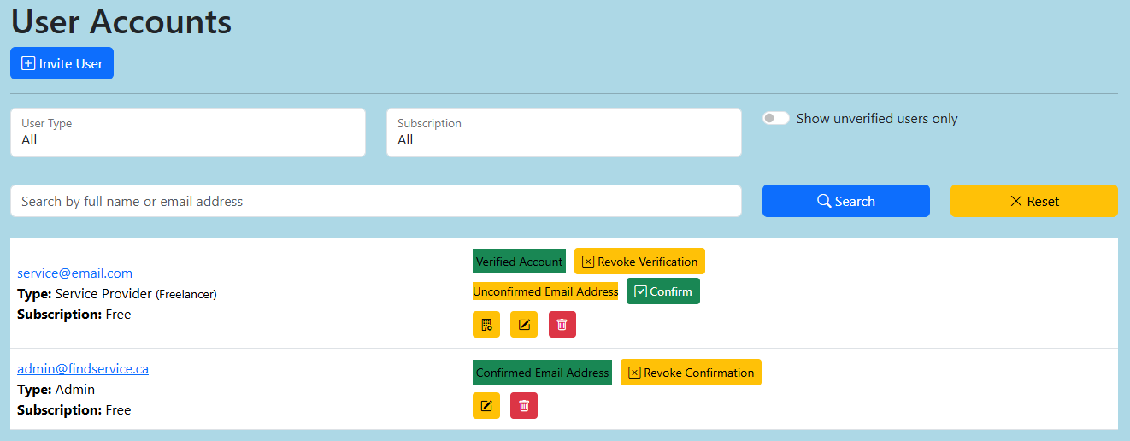
Task: Click the building-gear icon for service@email.com
Action: (486, 325)
